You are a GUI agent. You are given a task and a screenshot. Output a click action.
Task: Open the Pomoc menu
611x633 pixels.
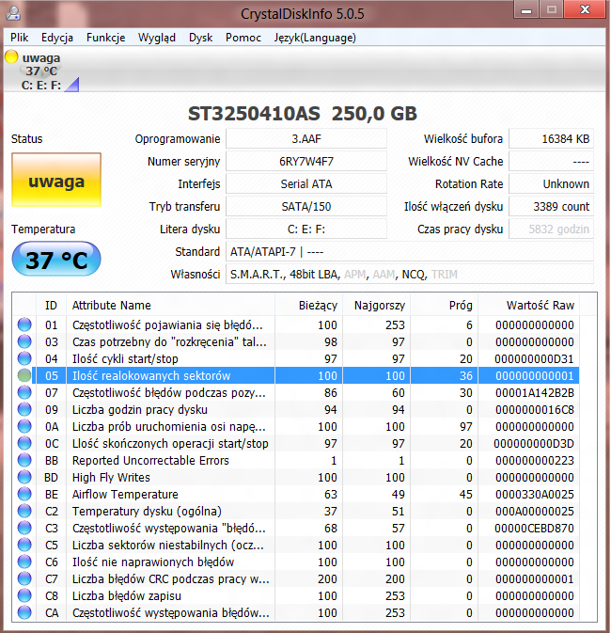[243, 38]
